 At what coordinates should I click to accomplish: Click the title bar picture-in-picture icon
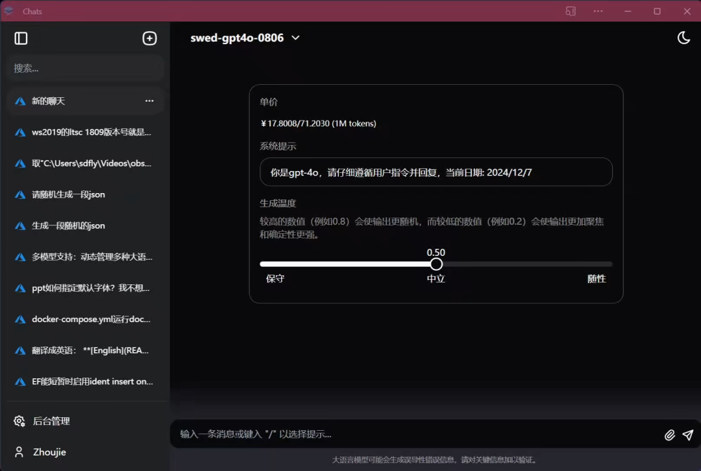(x=571, y=11)
